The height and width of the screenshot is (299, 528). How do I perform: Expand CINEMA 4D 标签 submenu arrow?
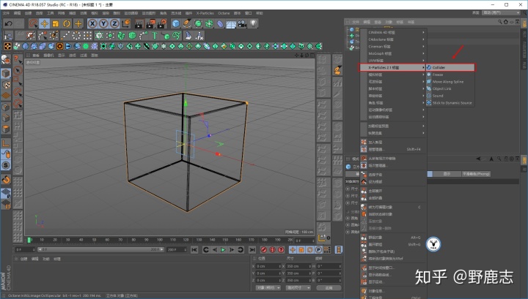click(423, 33)
